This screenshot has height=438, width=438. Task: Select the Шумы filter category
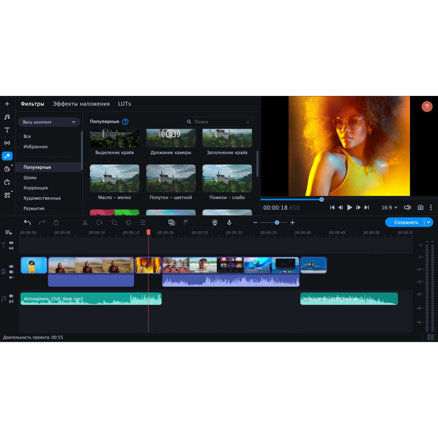coord(30,177)
